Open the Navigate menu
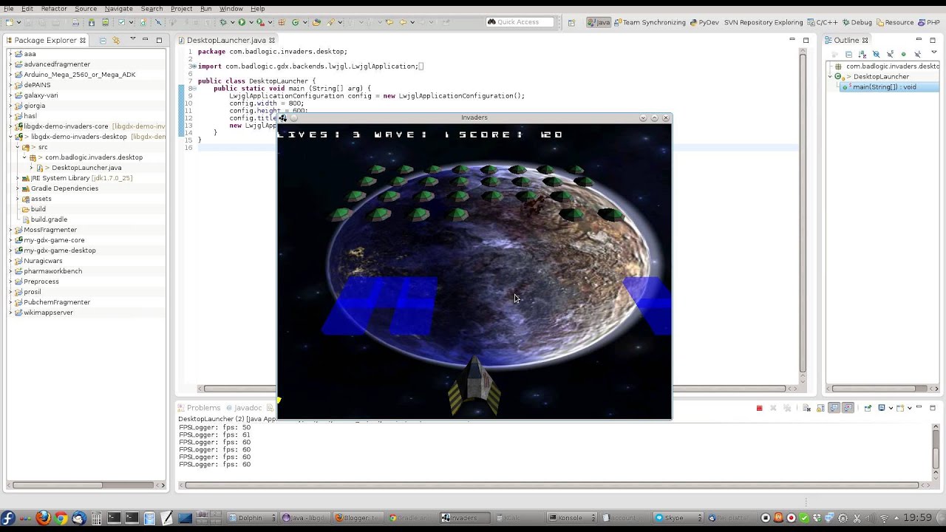The height and width of the screenshot is (532, 946). pos(118,8)
